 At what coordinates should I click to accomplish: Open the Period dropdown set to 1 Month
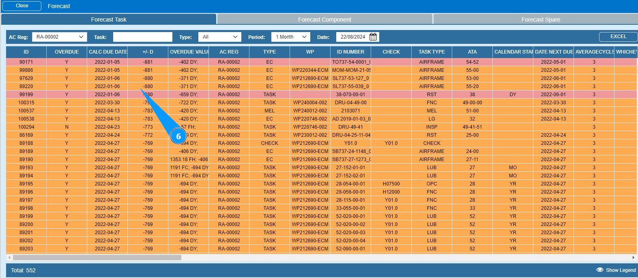[290, 37]
